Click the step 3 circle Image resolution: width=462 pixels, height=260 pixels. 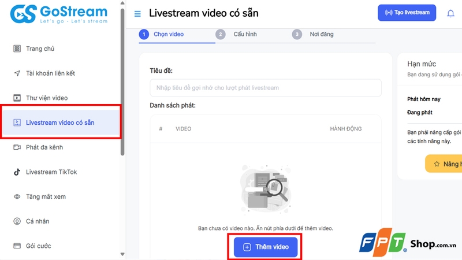tap(297, 35)
